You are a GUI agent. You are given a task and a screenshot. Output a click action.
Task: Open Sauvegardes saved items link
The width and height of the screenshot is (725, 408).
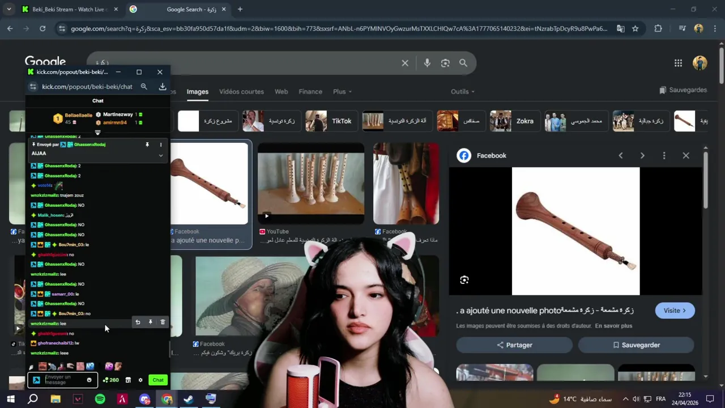coord(683,90)
